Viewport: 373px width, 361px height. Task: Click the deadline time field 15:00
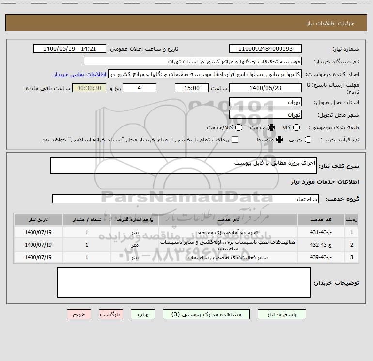click(x=192, y=88)
